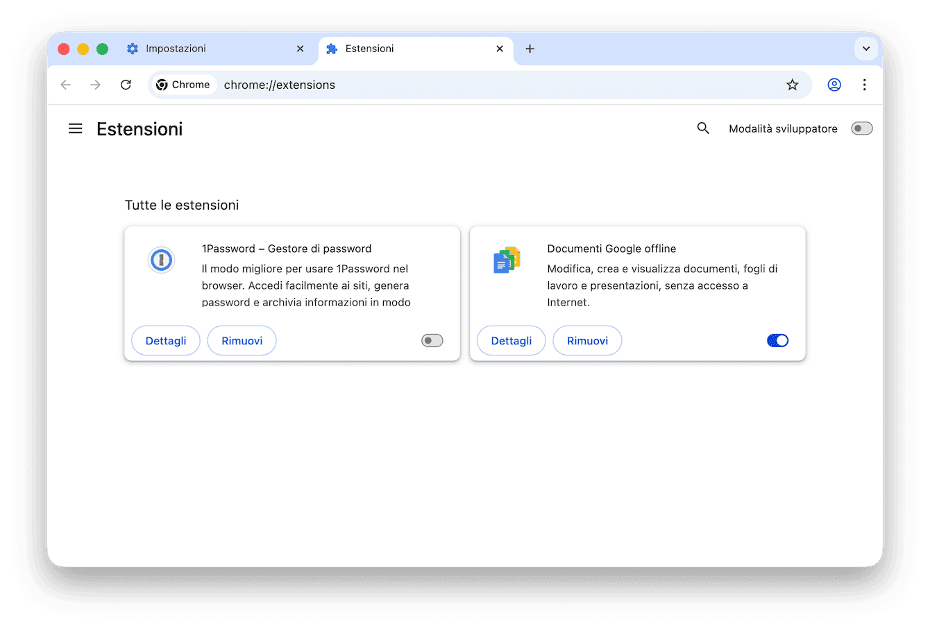This screenshot has height=629, width=930.
Task: Reload the page with the refresh icon
Action: coord(126,85)
